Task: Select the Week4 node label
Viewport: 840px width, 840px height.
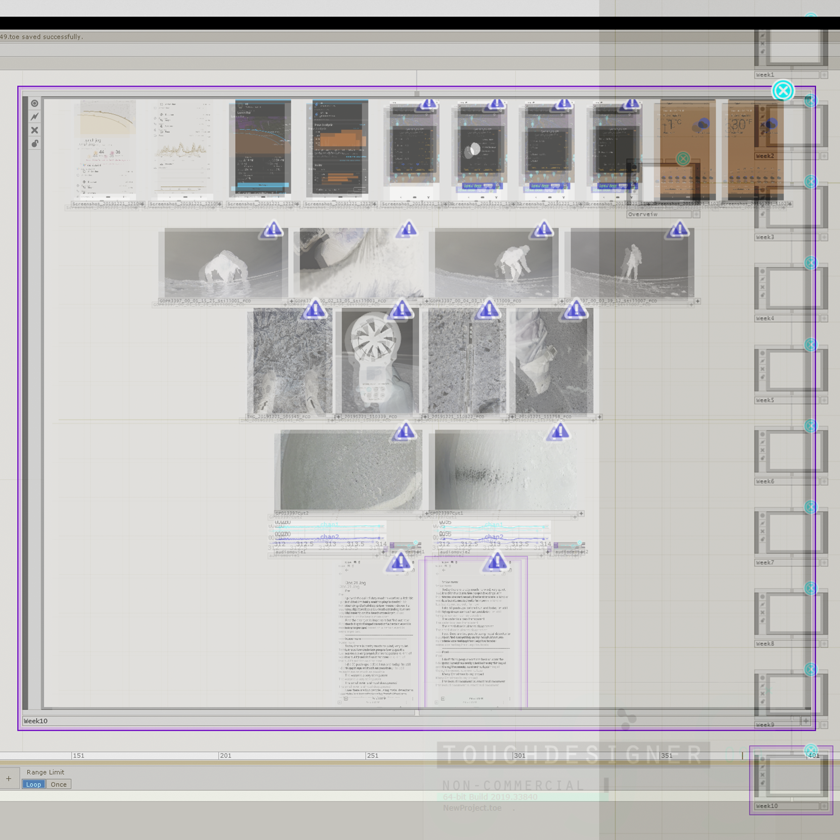Action: 787,319
